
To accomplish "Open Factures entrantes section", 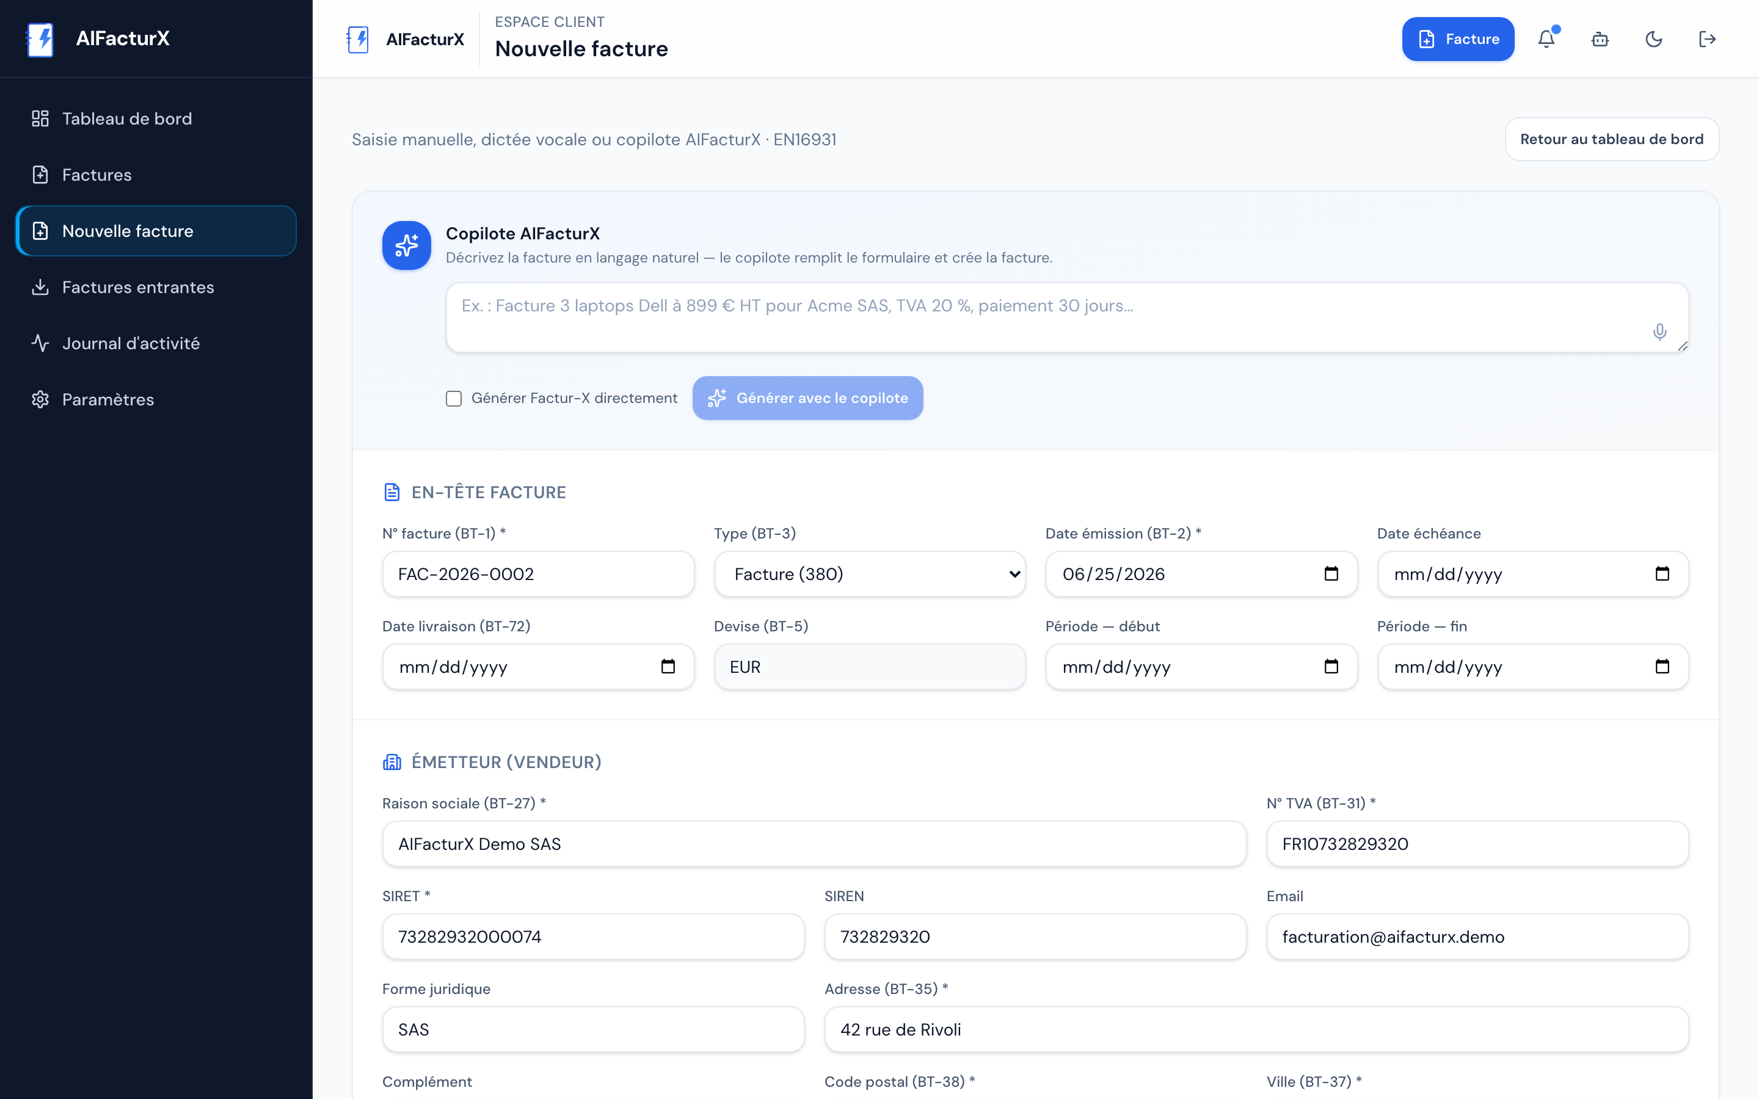I will pos(156,287).
